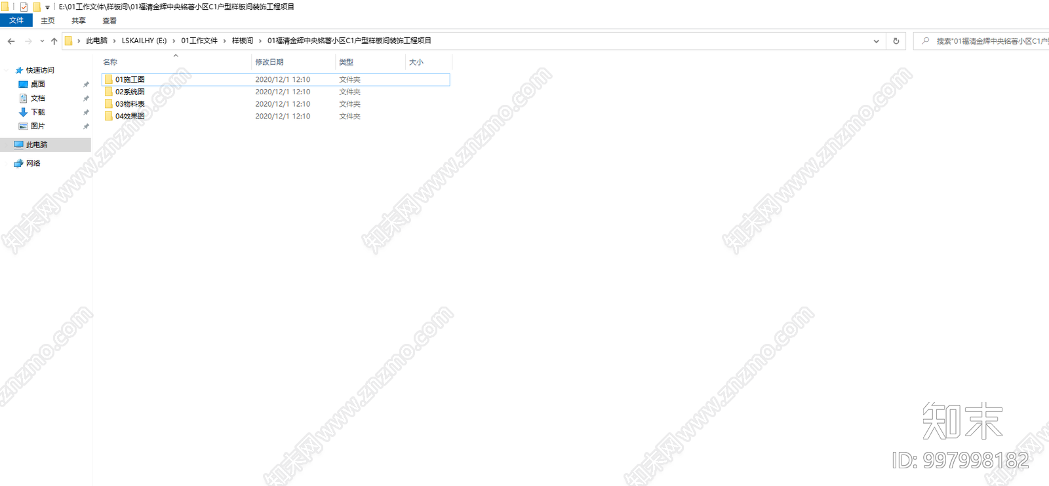Click the 此电脑 computer icon in sidebar
The width and height of the screenshot is (1049, 486).
[18, 145]
